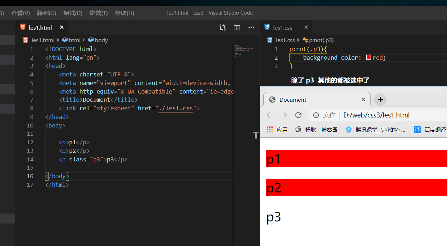This screenshot has height=246, width=447.
Task: Close the les1.html editor tab
Action: pyautogui.click(x=62, y=27)
